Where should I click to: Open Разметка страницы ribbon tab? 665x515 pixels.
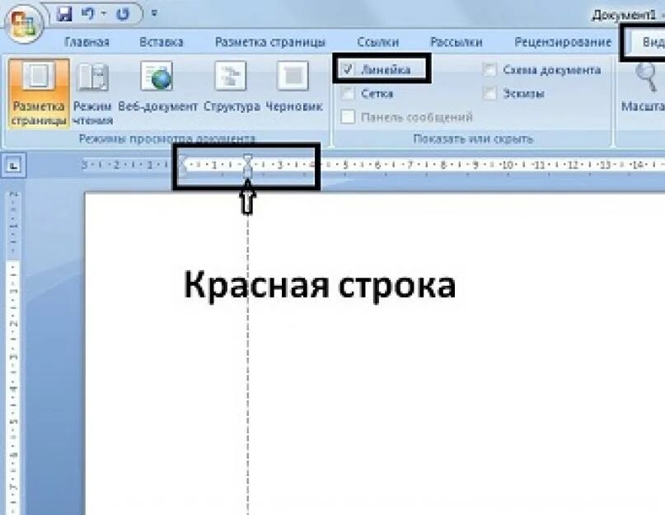click(x=270, y=42)
